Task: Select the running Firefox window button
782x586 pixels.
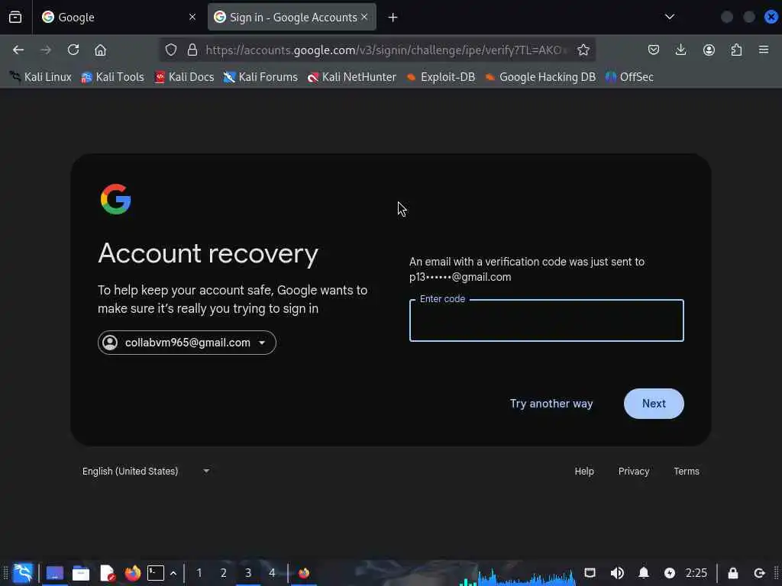Action: click(x=304, y=573)
